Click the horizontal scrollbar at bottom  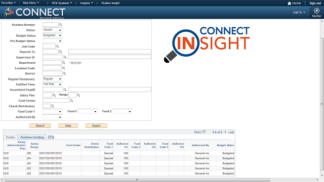pos(137,180)
